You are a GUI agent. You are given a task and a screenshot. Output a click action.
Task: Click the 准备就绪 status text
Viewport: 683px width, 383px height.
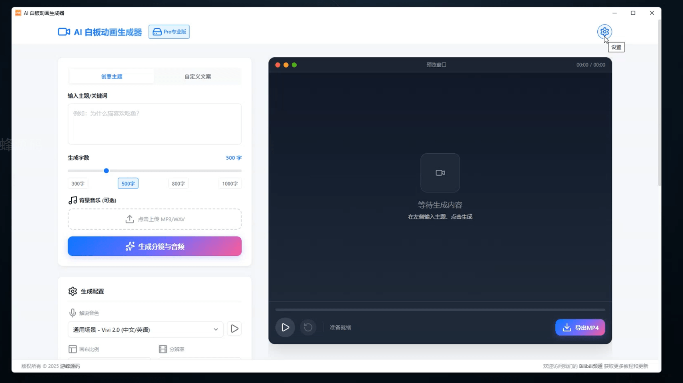click(x=340, y=327)
